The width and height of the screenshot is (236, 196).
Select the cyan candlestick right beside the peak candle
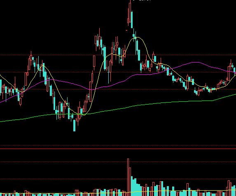(x=132, y=19)
